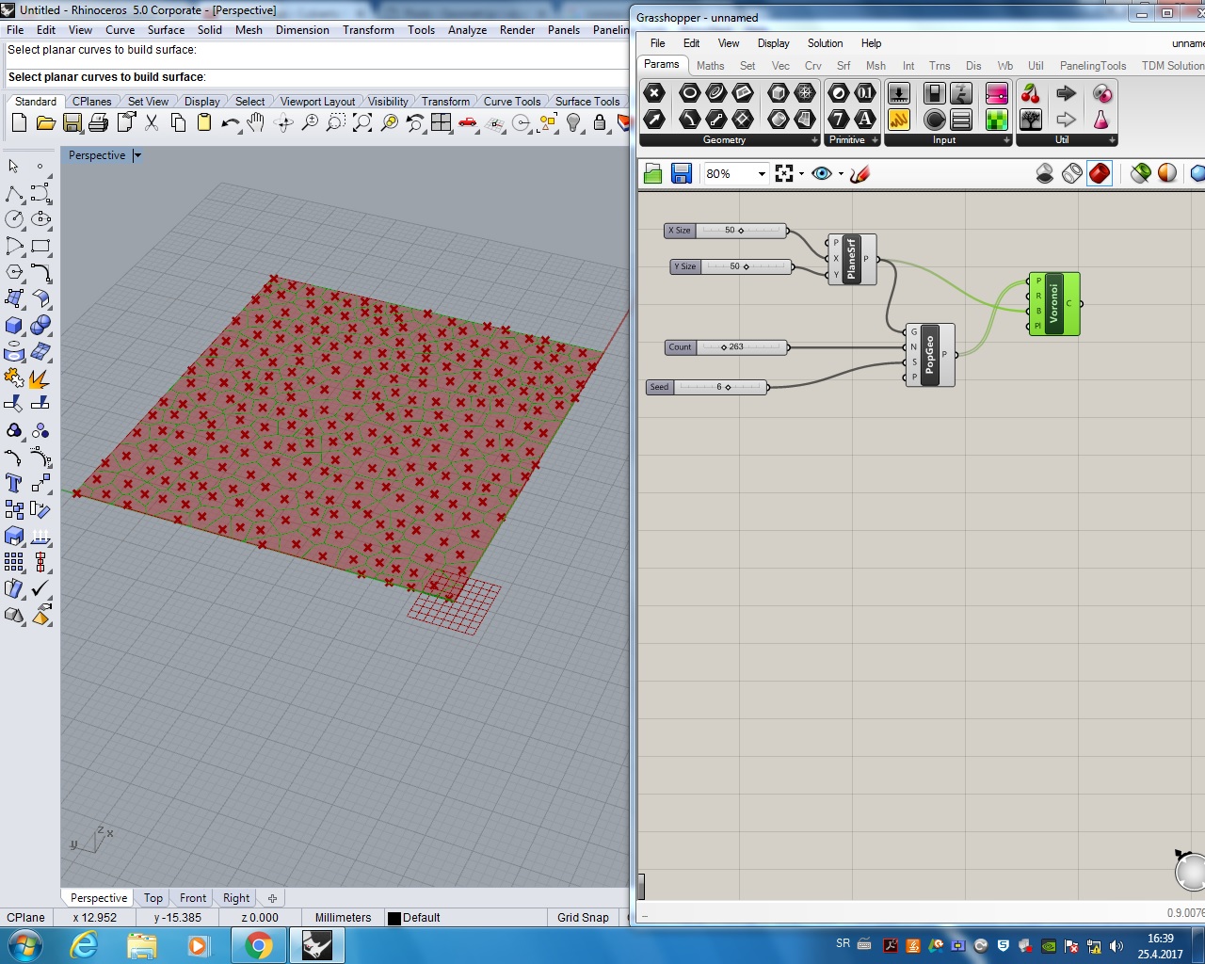This screenshot has height=964, width=1205.
Task: Toggle no preview mode in Grasshopper
Action: (1045, 173)
